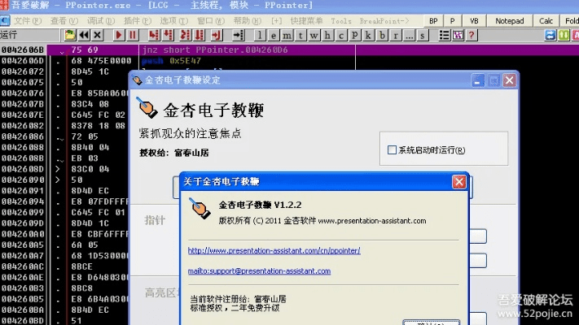Open Source window via 's' button
This screenshot has height=325, width=579.
(423, 36)
